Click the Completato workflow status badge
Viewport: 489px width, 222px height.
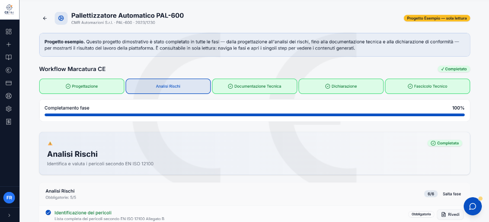(454, 69)
